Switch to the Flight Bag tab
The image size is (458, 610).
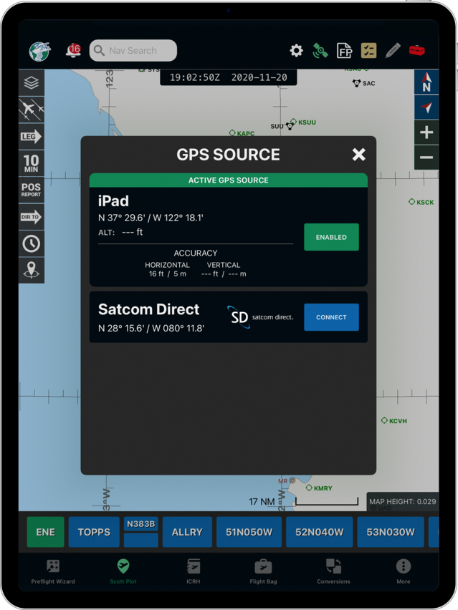pyautogui.click(x=263, y=571)
